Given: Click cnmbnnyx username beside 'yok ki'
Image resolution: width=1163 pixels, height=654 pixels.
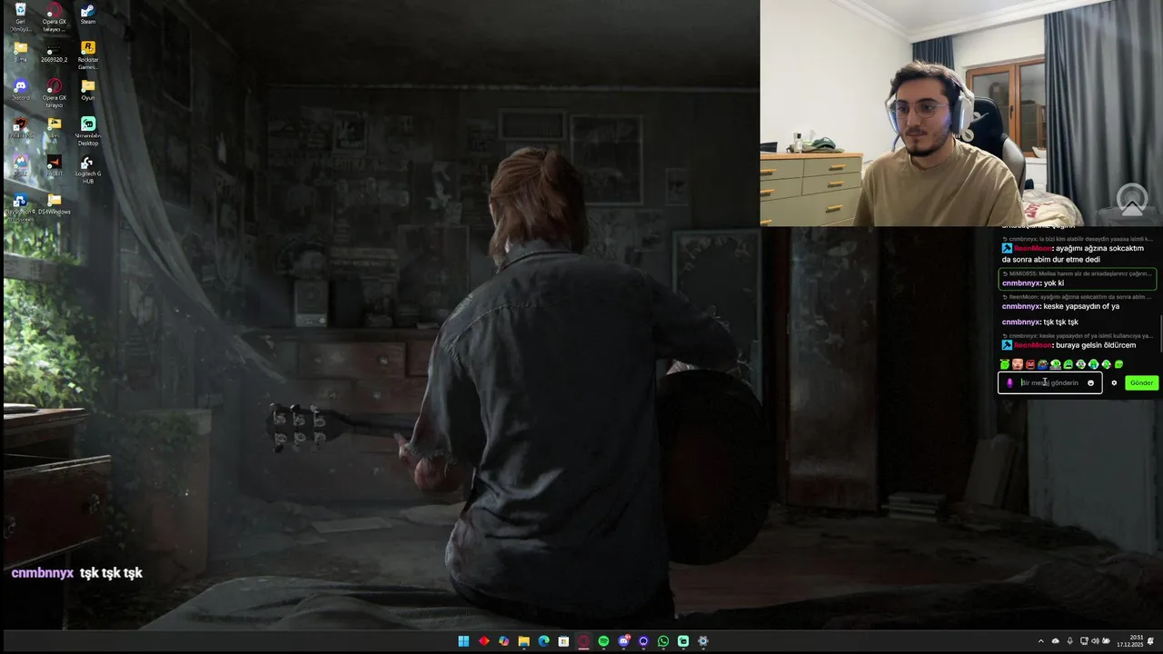Looking at the screenshot, I should [x=1021, y=282].
